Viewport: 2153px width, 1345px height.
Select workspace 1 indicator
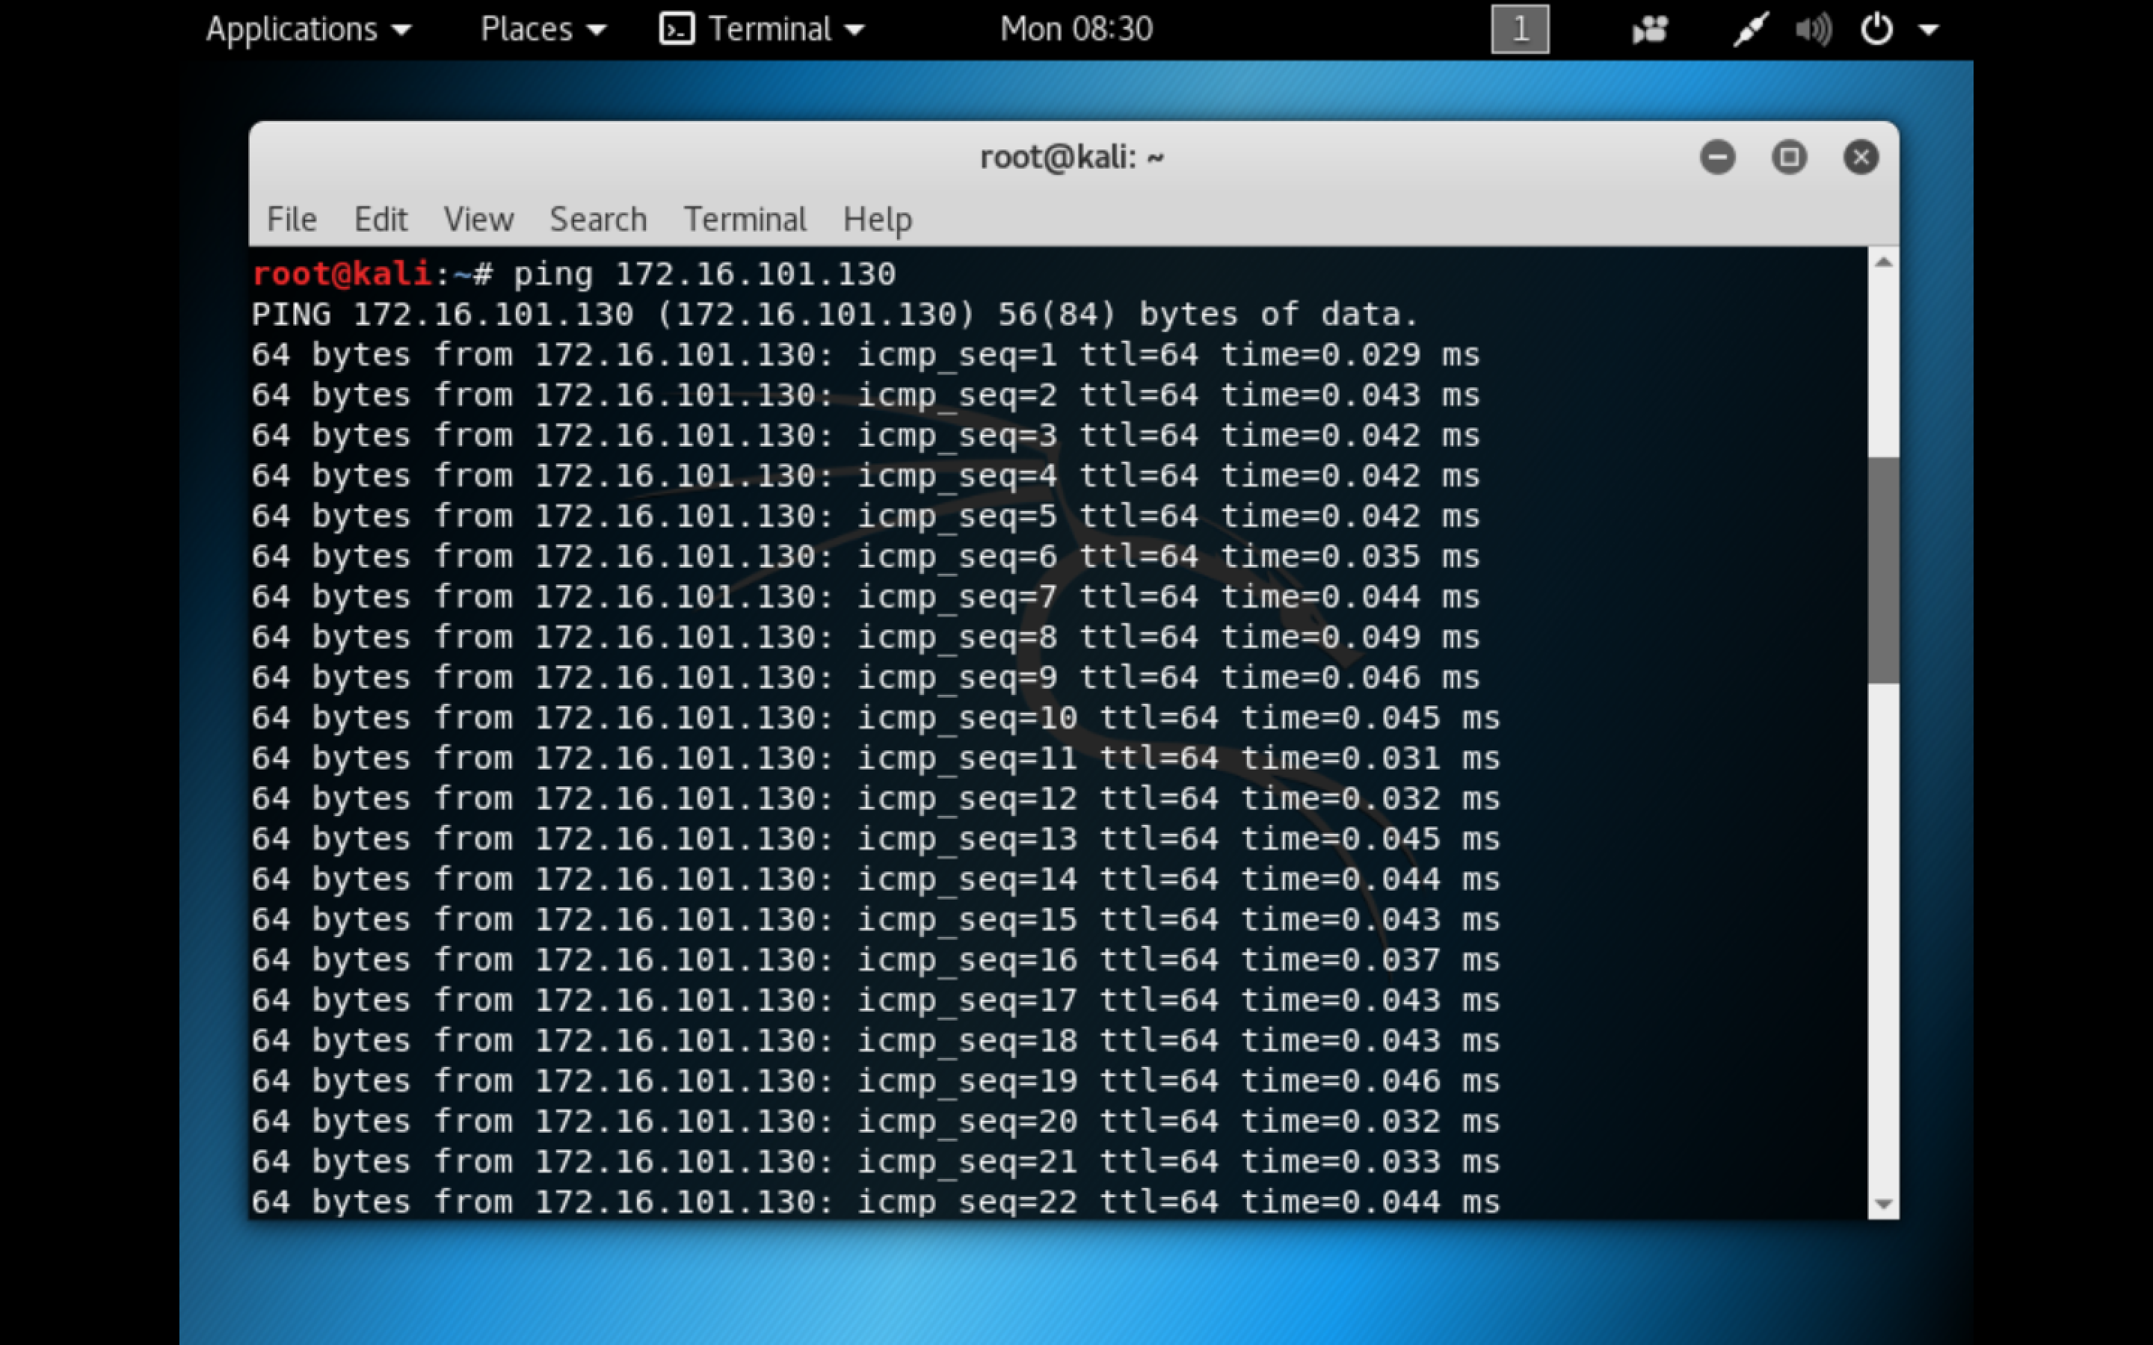1520,29
